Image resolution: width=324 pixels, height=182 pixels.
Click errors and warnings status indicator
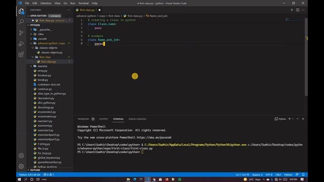pyautogui.click(x=49, y=174)
